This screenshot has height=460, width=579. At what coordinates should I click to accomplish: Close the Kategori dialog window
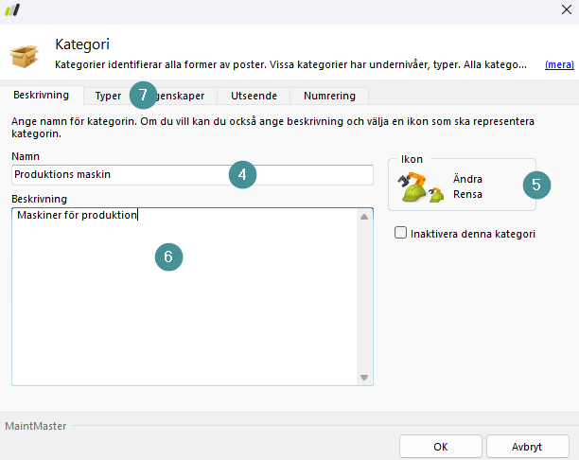pyautogui.click(x=567, y=9)
